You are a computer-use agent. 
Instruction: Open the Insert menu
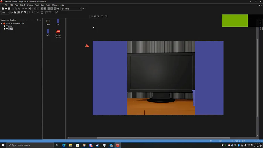pos(23,5)
